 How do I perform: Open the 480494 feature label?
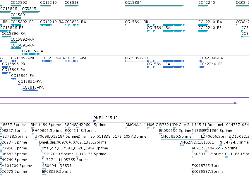(x=49, y=166)
